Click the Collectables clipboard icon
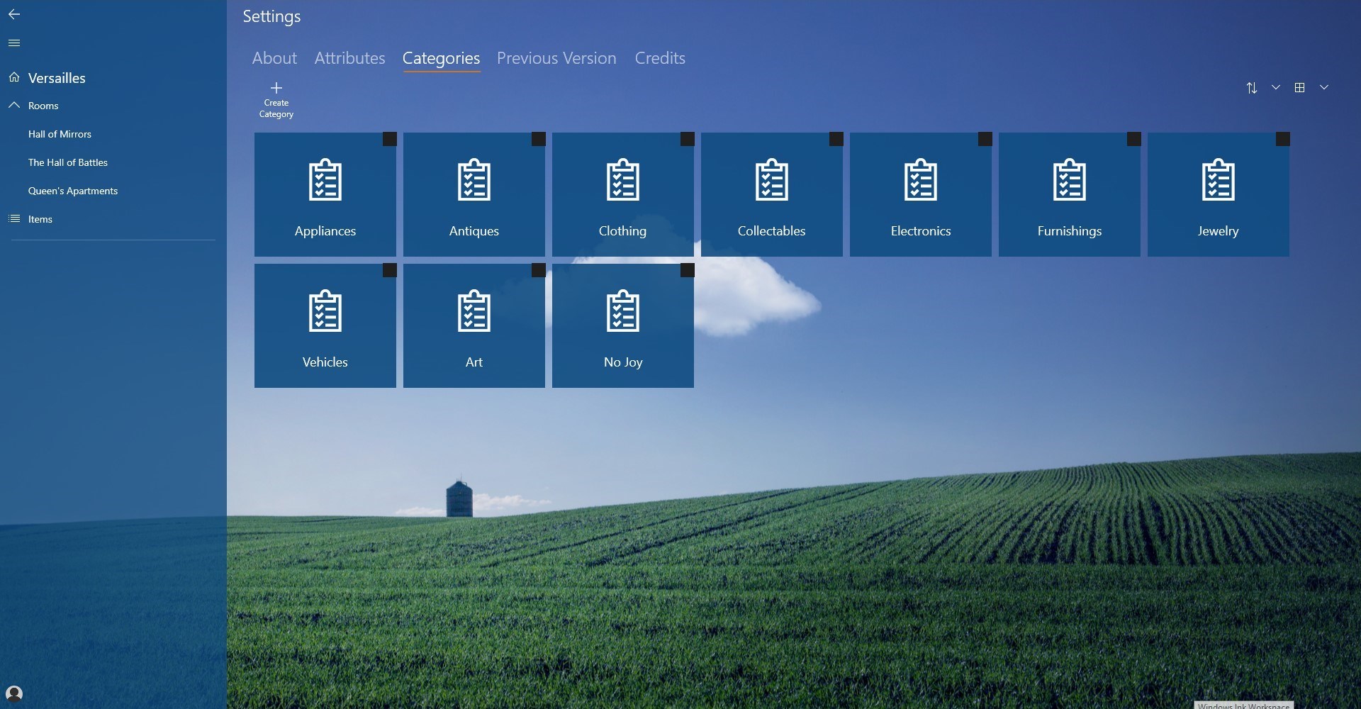Image resolution: width=1361 pixels, height=709 pixels. [x=772, y=179]
